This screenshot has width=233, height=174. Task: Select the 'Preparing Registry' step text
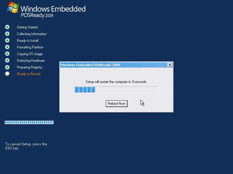click(29, 67)
